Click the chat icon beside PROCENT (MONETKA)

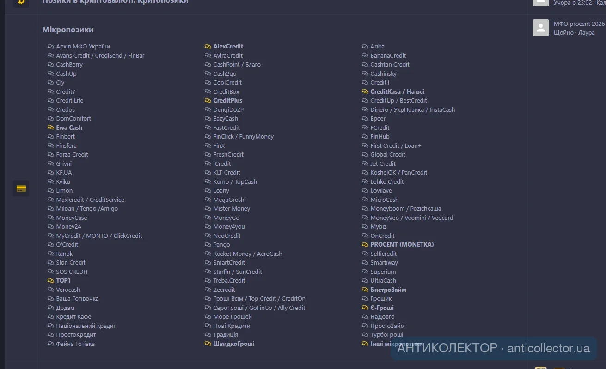tap(365, 245)
